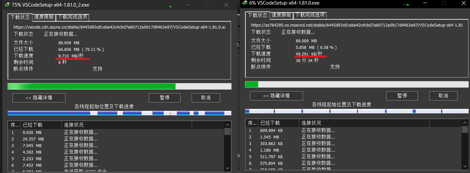Click 已经下载 column header in 75% window
Screen dimensions: 470x173
tap(41, 125)
